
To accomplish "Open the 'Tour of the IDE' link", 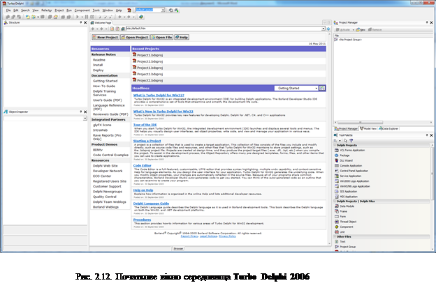I will (x=145, y=125).
